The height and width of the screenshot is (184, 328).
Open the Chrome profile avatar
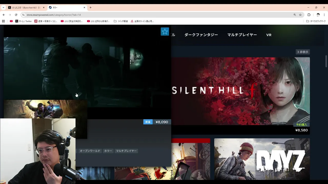(x=318, y=15)
